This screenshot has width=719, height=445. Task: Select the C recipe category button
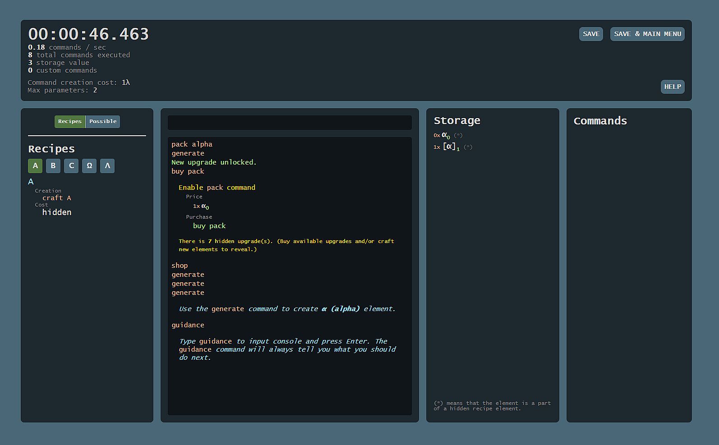click(71, 165)
